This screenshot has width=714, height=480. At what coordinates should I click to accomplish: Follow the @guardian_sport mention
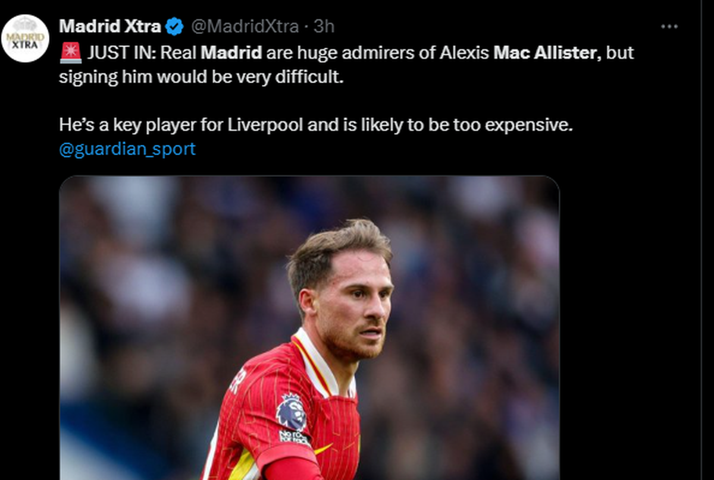[127, 149]
